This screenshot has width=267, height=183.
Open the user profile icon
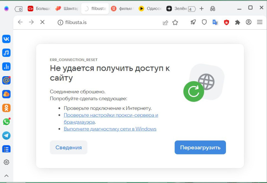click(249, 22)
